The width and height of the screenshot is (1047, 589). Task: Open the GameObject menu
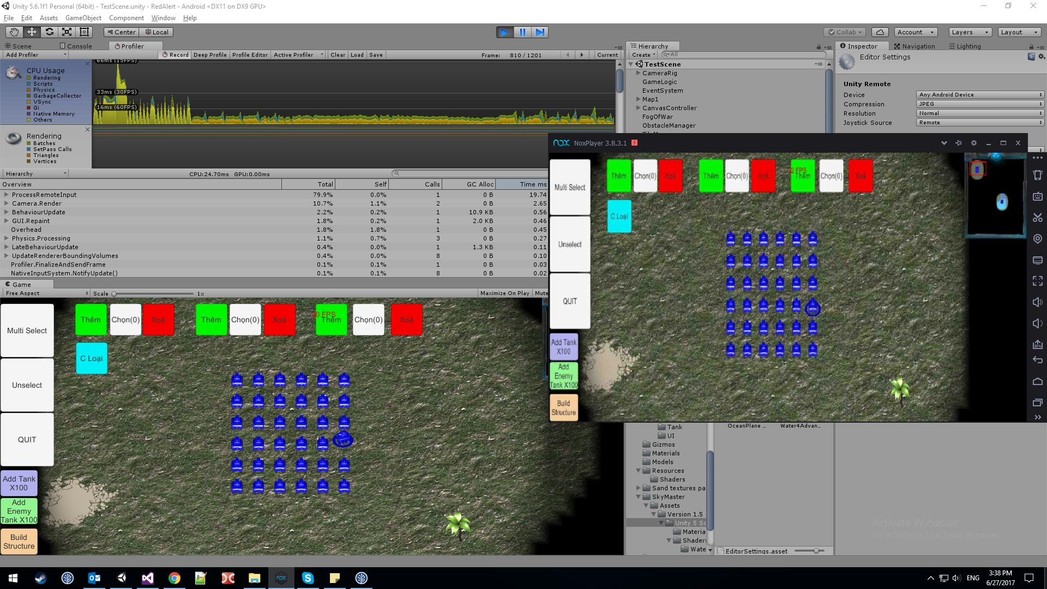pos(83,18)
